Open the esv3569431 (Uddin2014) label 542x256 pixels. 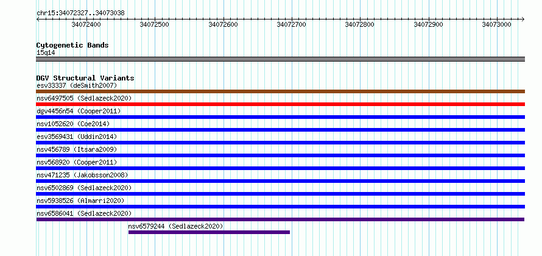77,137
